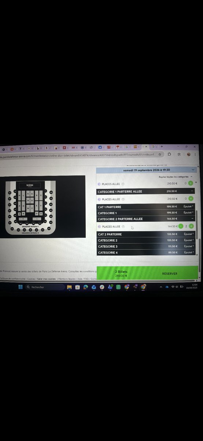Select the CATEGORIE 3 row

click(146, 246)
